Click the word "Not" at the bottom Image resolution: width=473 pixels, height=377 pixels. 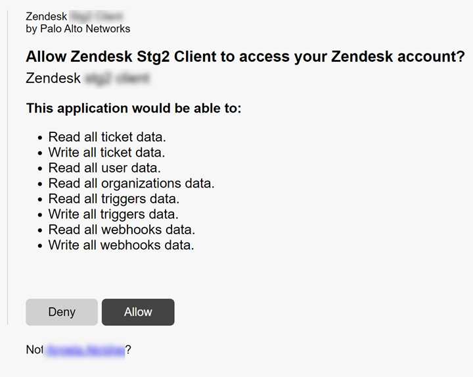[34, 350]
